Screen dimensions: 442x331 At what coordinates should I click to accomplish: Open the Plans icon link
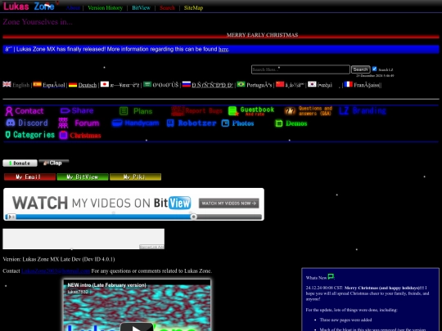tap(136, 111)
